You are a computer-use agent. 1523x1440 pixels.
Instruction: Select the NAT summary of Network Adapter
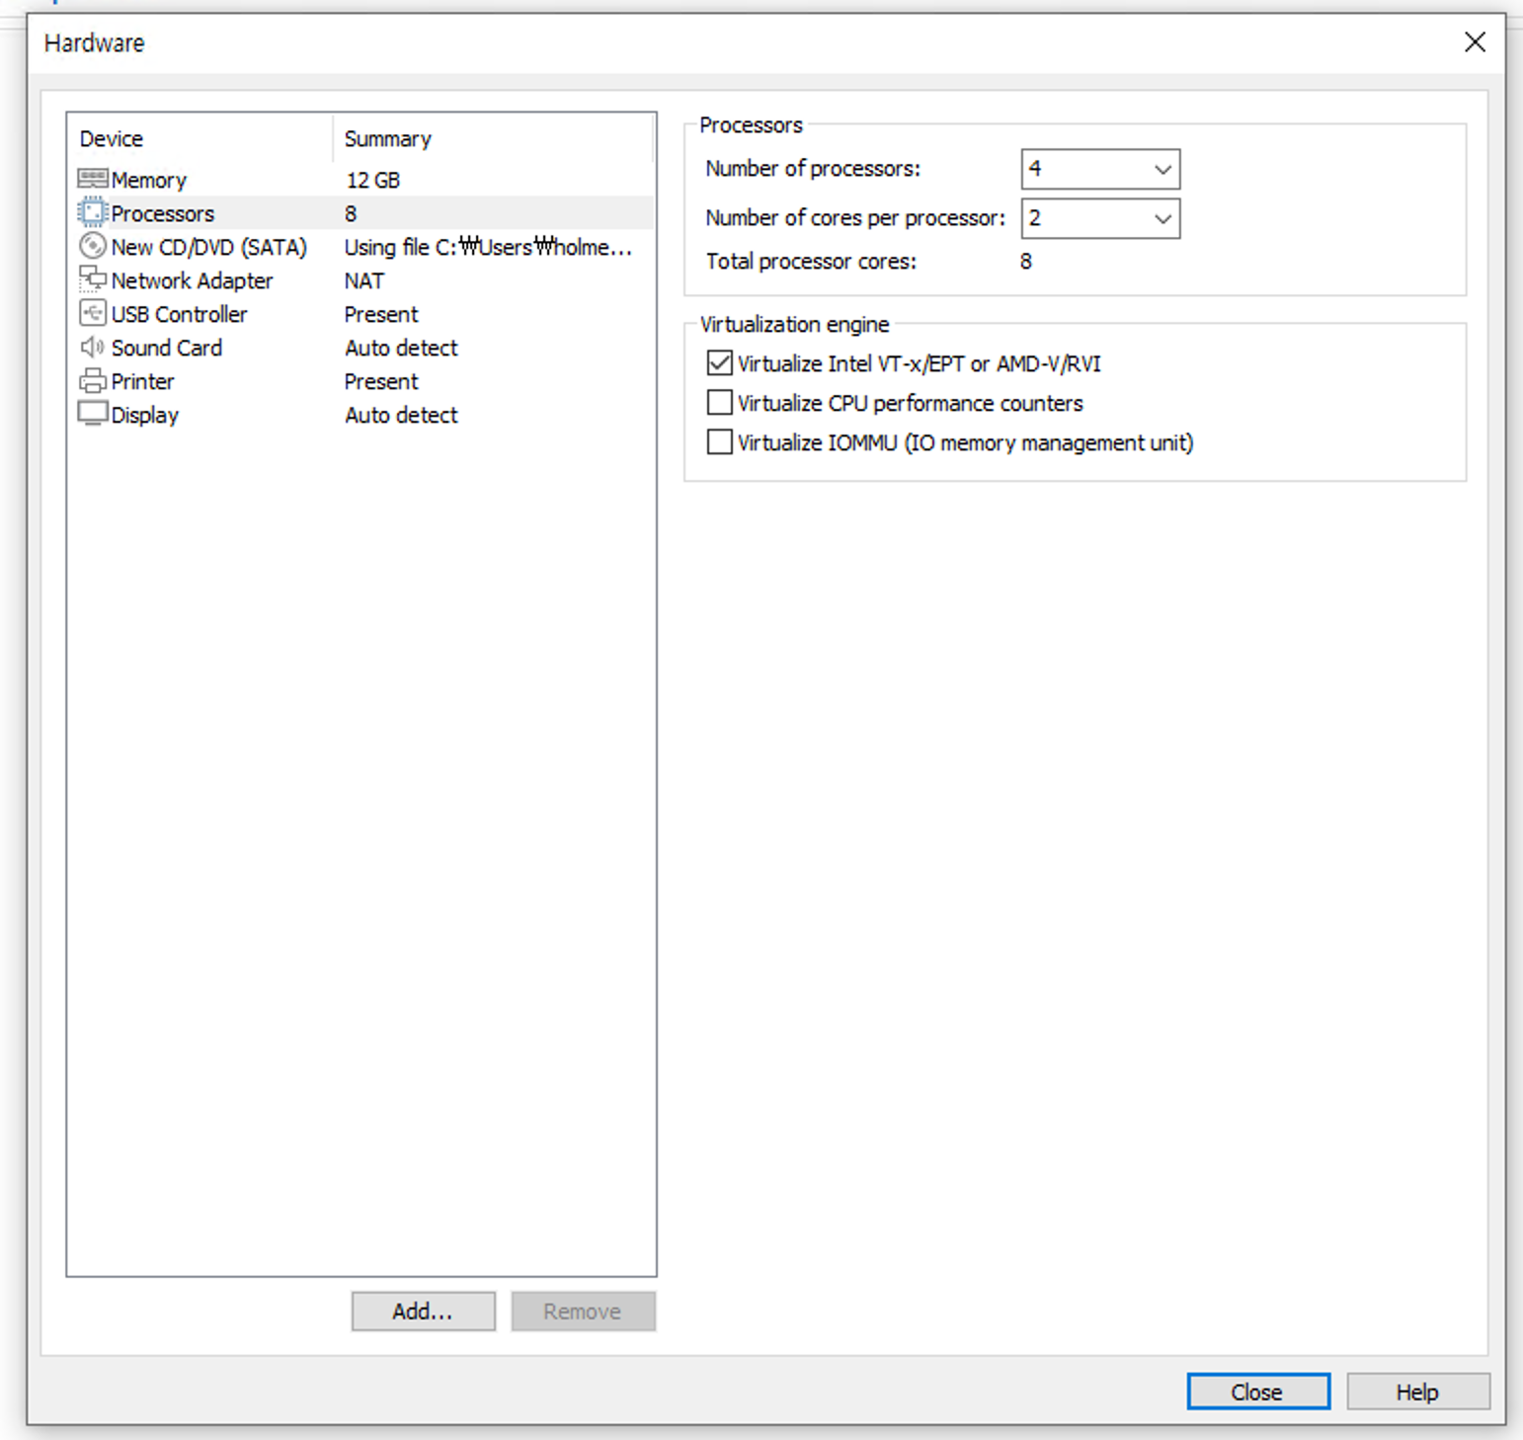click(364, 280)
